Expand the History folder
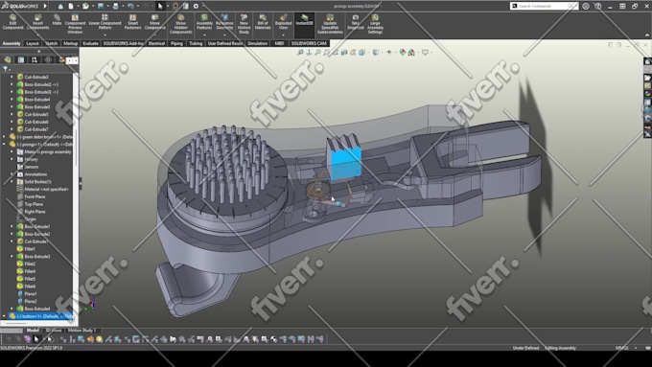Viewport: 652px width, 367px height. pos(12,159)
